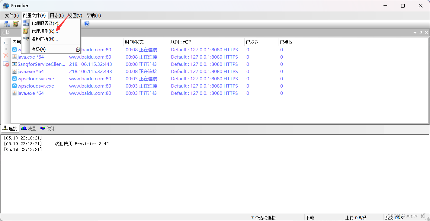Expand the 高级(A) submenu

(x=51, y=49)
